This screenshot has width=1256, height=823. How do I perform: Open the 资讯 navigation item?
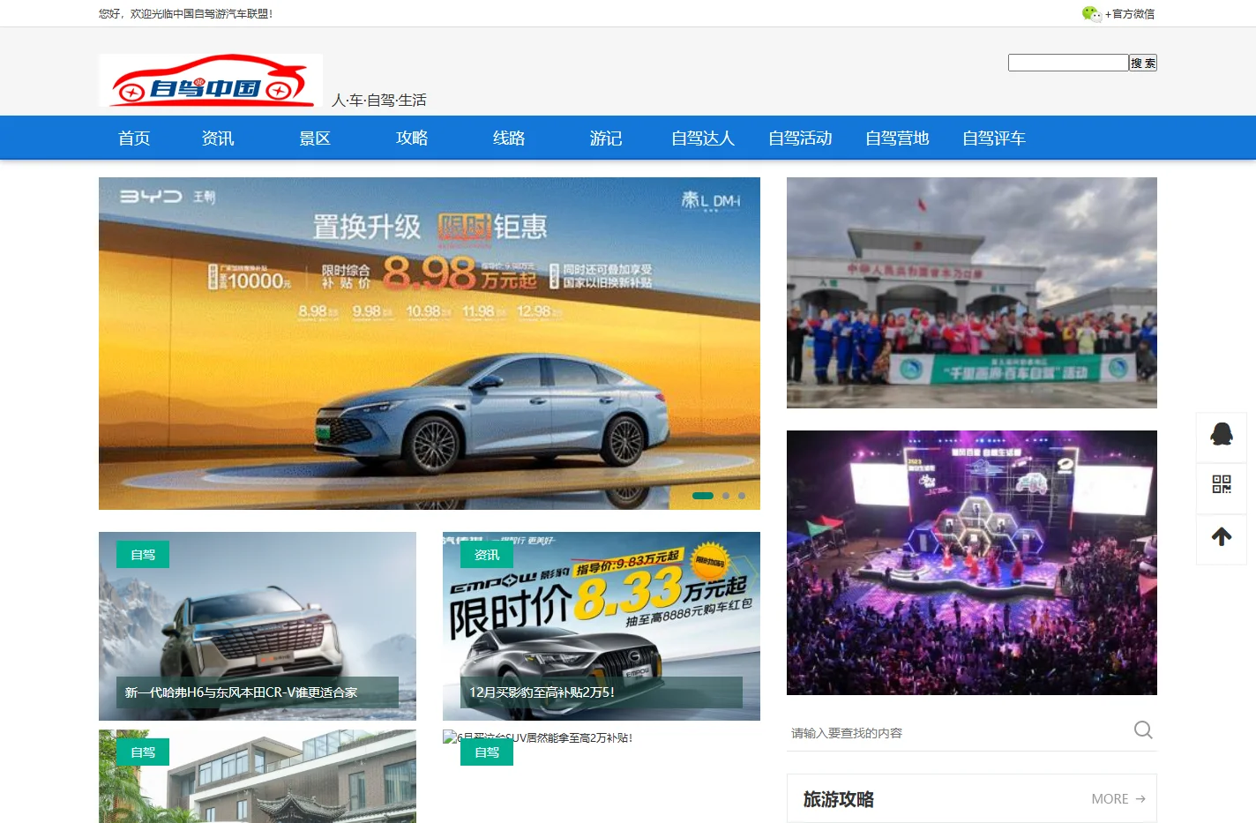218,138
